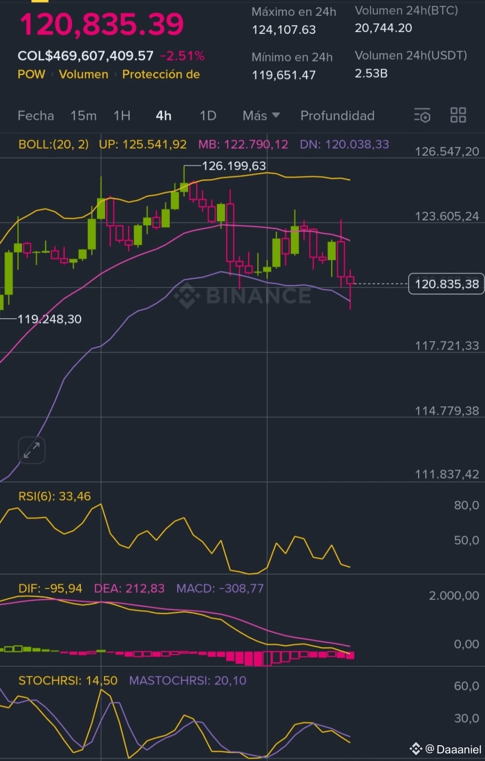This screenshot has width=485, height=761.
Task: Select the 4h interval tab
Action: point(164,116)
